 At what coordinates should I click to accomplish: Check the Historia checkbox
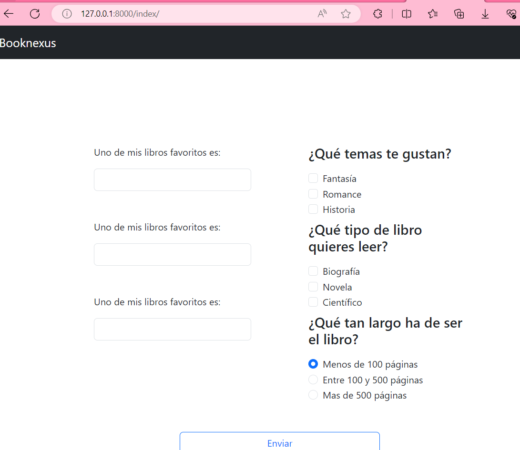[313, 209]
